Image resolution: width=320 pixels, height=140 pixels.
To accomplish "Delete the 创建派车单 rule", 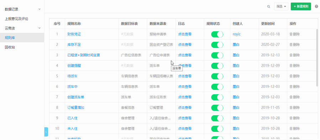I will click(x=295, y=97).
